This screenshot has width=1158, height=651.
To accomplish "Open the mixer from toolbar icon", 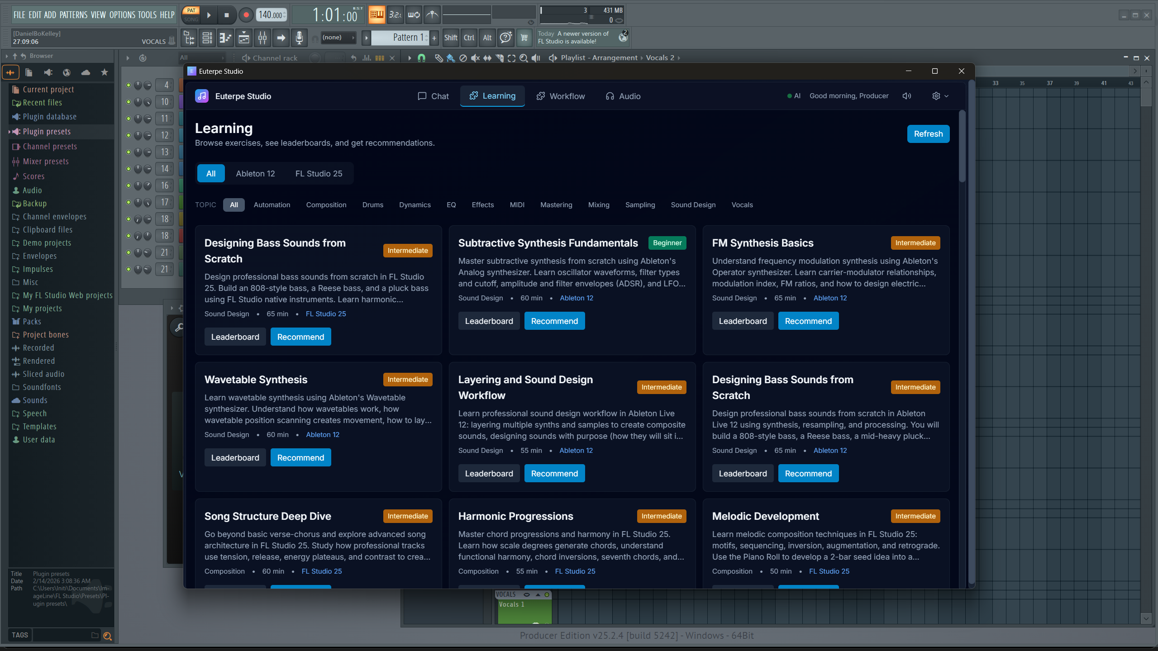I will click(262, 38).
